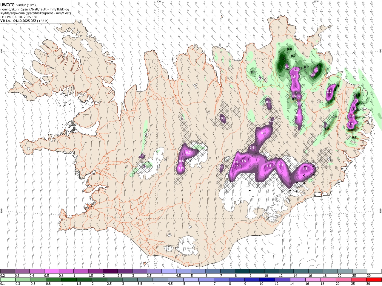Select top-row legend swatch between 0.5 and 0.8
382x286 pixels.
coord(52,271)
